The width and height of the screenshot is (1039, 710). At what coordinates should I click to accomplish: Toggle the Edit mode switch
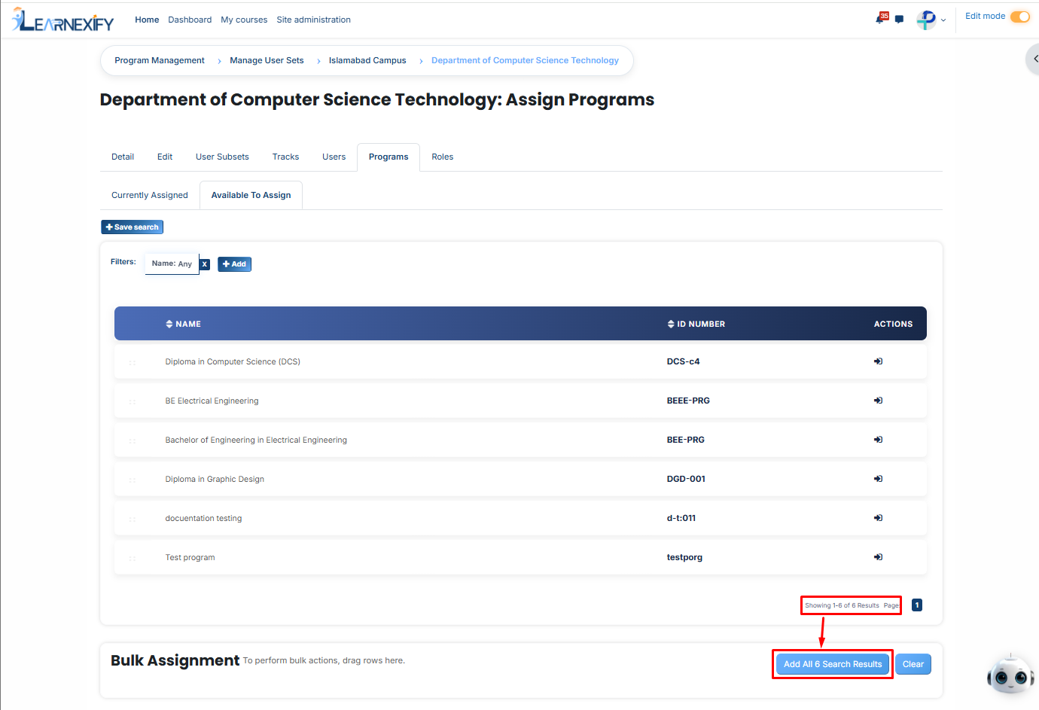point(1020,17)
